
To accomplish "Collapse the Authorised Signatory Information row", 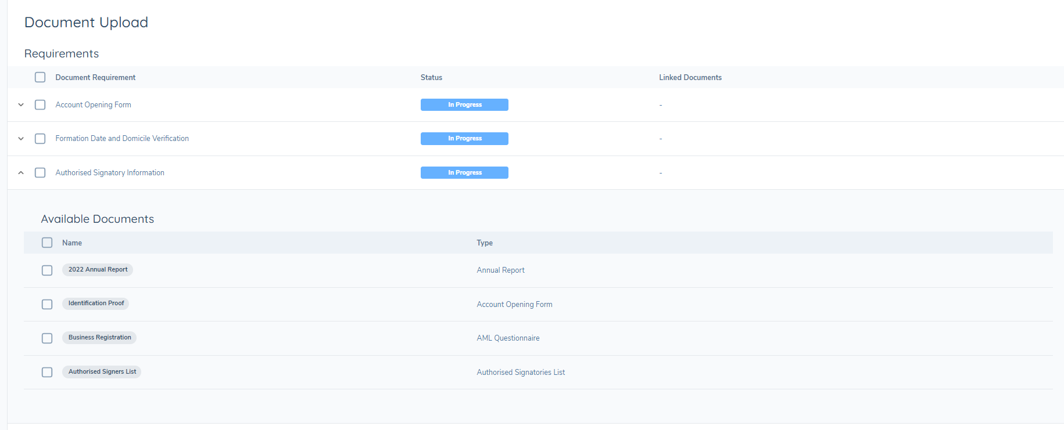I will pos(21,173).
